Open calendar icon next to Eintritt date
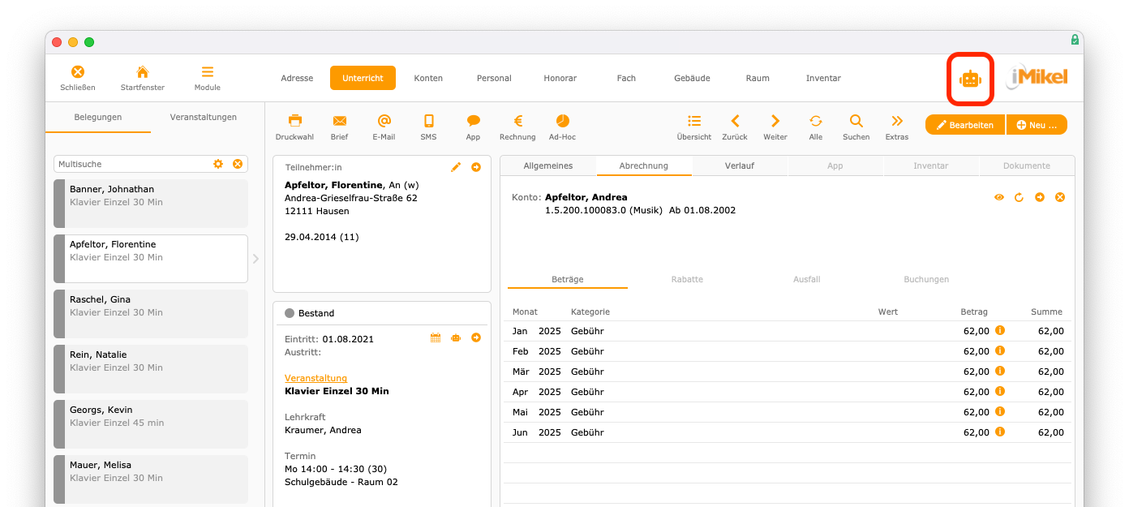The image size is (1129, 507). coord(436,338)
